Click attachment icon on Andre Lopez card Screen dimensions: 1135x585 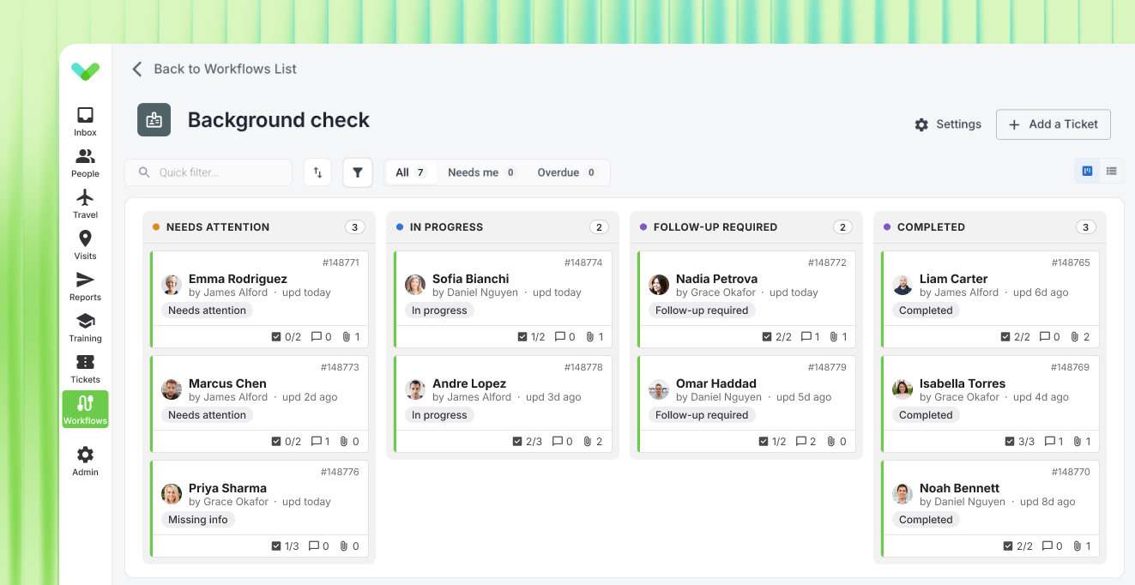click(588, 442)
